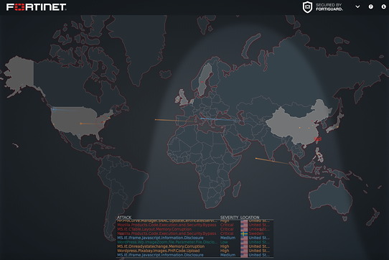Click the LOCATION column header

click(x=250, y=218)
